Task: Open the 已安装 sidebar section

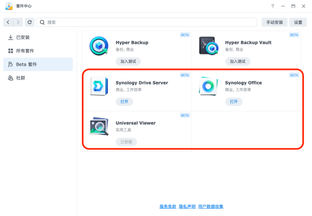Action: (38, 37)
